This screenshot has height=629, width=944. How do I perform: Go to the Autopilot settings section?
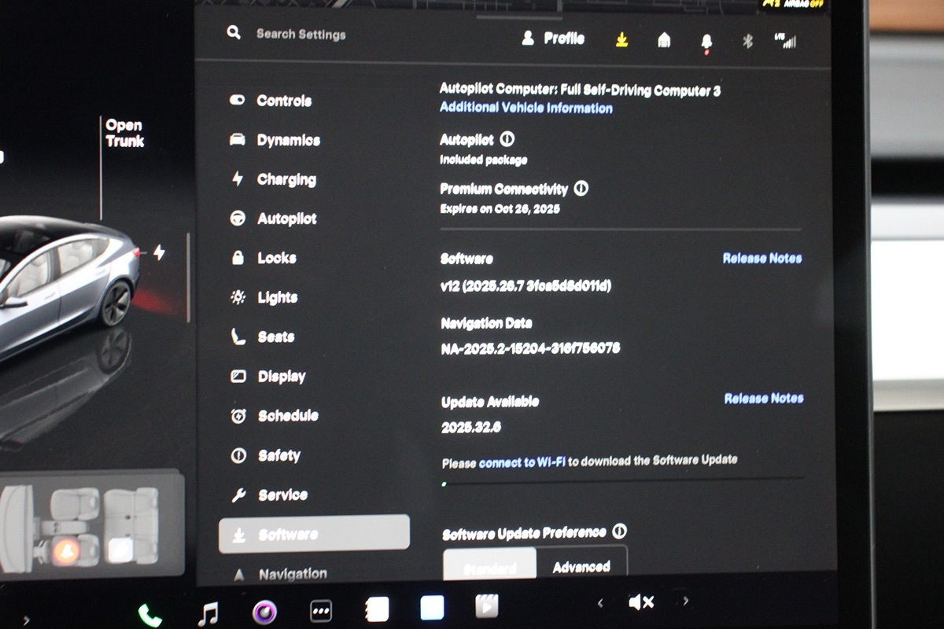coord(286,219)
